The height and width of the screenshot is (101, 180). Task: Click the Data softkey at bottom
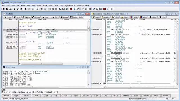[46, 95]
